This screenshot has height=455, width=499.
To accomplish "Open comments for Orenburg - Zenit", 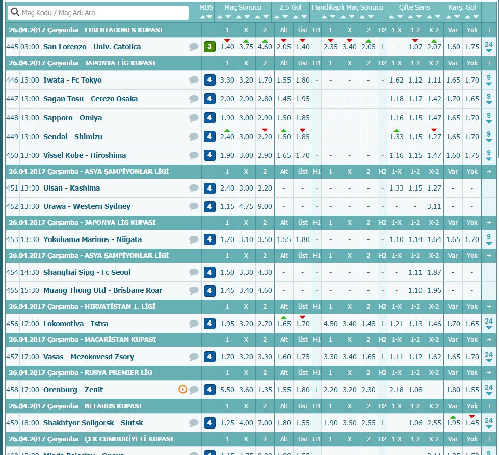I will pos(194,390).
